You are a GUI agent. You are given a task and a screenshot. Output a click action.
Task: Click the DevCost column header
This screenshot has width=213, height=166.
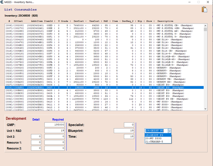(79, 21)
